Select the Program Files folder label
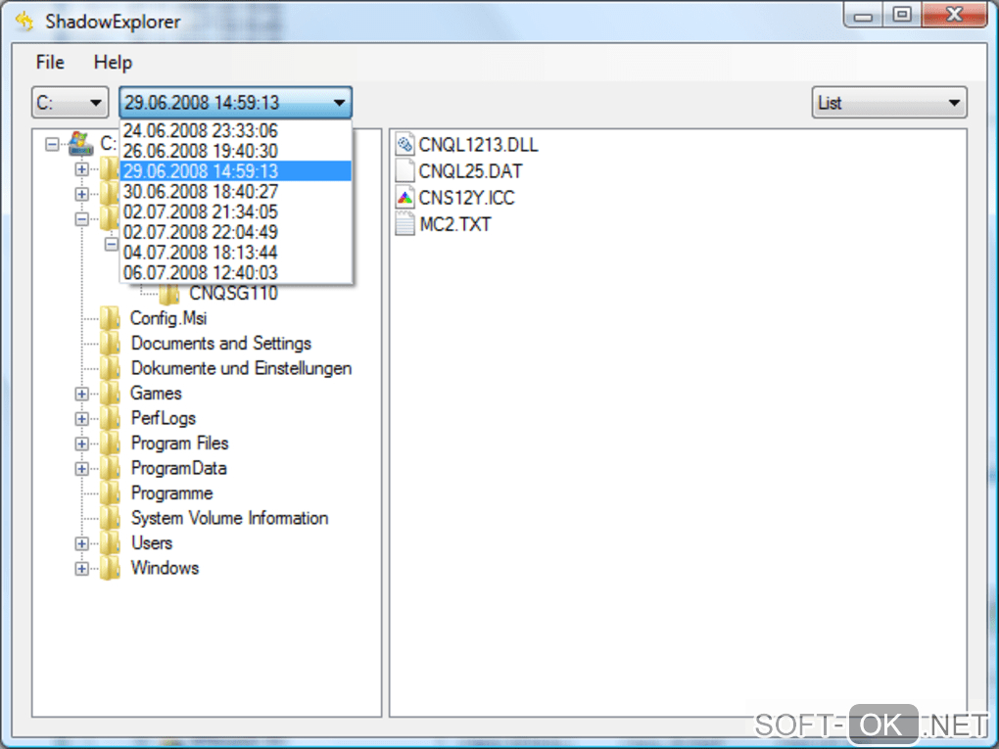999x749 pixels. (x=179, y=443)
